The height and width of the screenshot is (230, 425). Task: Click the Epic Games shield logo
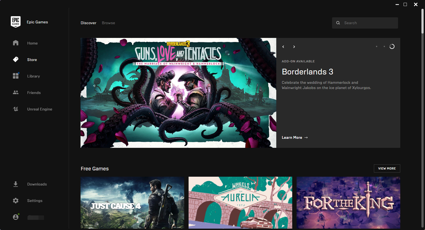pos(16,22)
